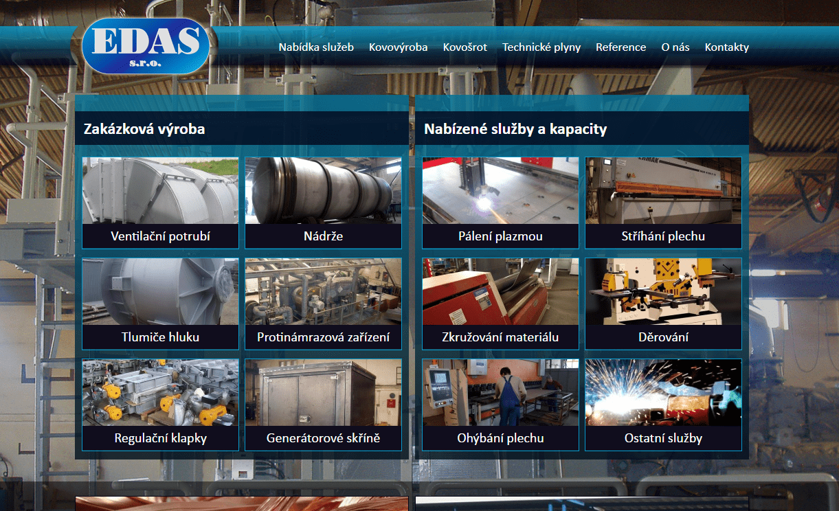Image resolution: width=839 pixels, height=511 pixels.
Task: Open the Kovovýroba menu item
Action: (399, 47)
